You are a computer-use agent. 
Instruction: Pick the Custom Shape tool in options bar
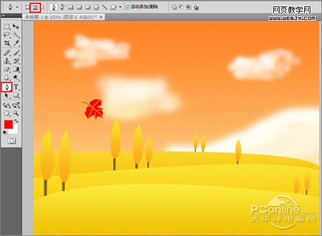tap(114, 7)
